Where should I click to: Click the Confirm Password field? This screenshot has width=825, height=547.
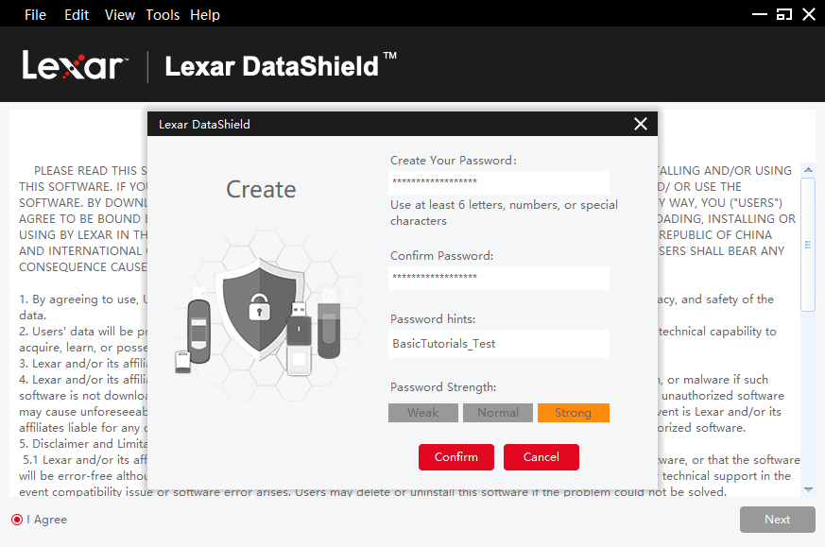coord(499,278)
